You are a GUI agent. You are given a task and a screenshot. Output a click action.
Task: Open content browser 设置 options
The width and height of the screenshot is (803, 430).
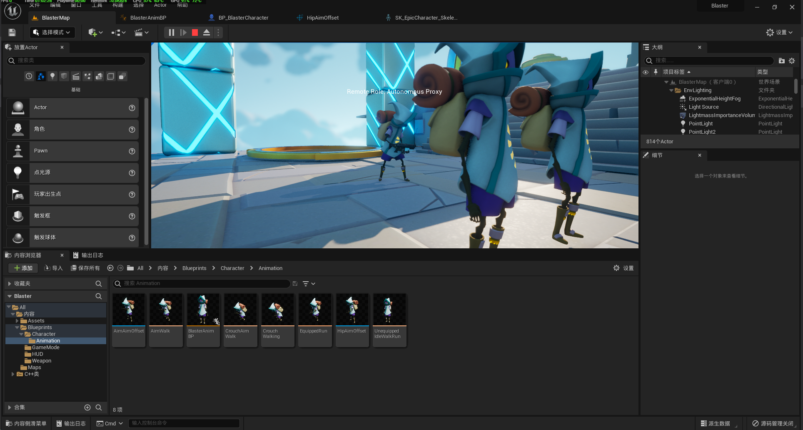pos(623,268)
